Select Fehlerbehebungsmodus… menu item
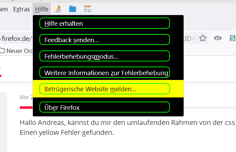 [104, 56]
